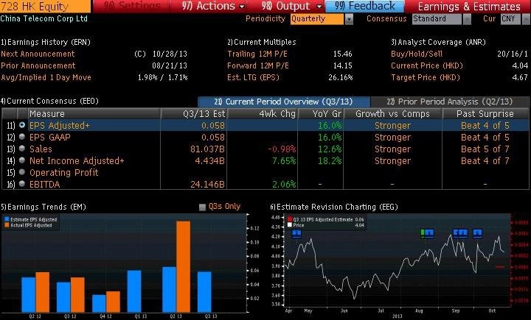
Task: Open the Consensus Standard combo box
Action: tap(437, 19)
